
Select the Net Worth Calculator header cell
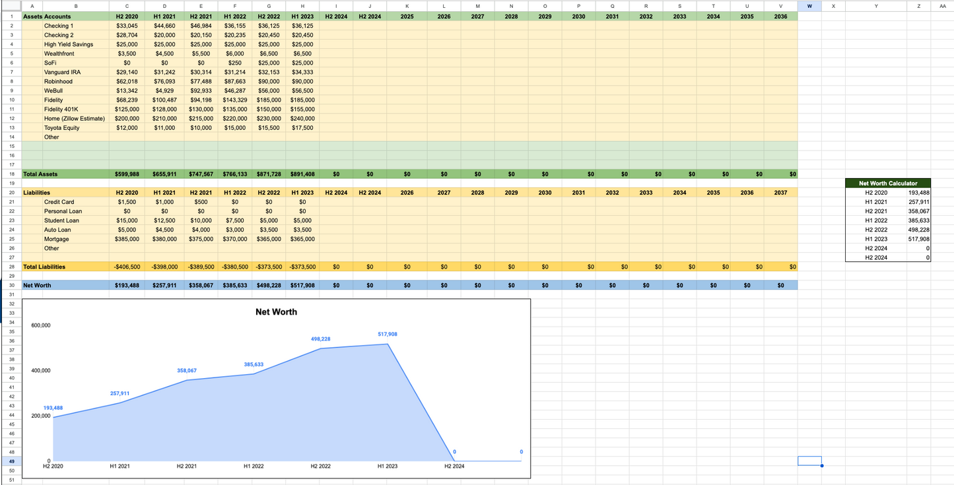888,183
